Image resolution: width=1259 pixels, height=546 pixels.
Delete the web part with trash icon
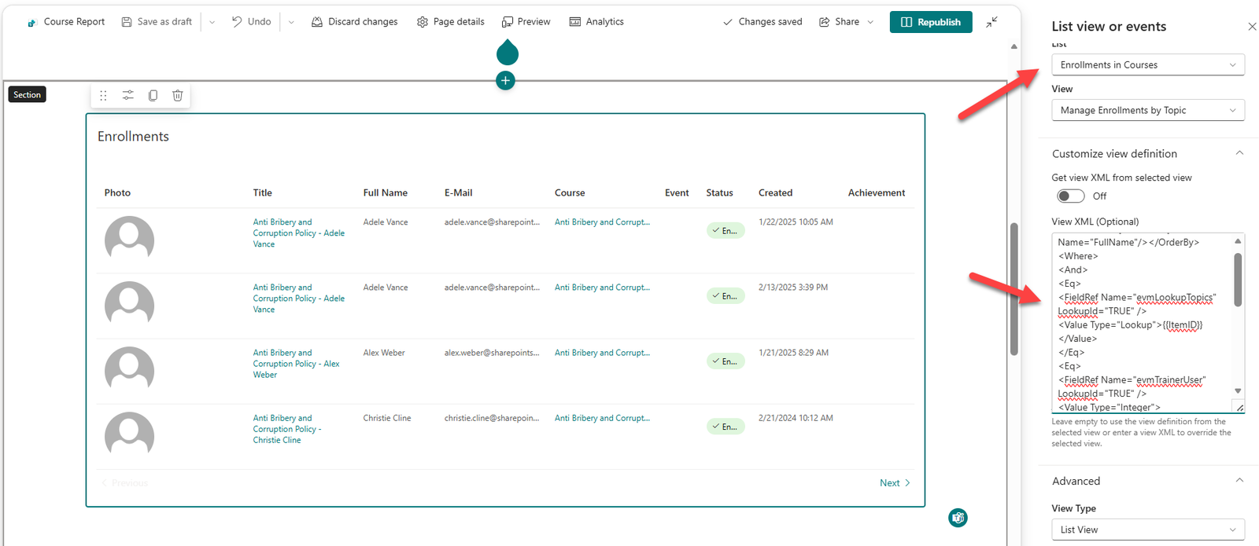coord(178,95)
